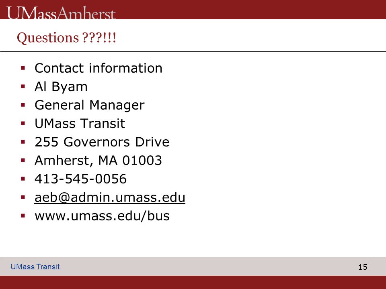Select the Questions ???!!! slide title
Viewport: 386px width, 289px height.
66,38
